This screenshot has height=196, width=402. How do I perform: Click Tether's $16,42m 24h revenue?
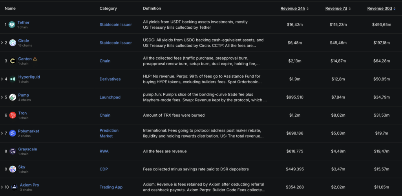(x=294, y=25)
